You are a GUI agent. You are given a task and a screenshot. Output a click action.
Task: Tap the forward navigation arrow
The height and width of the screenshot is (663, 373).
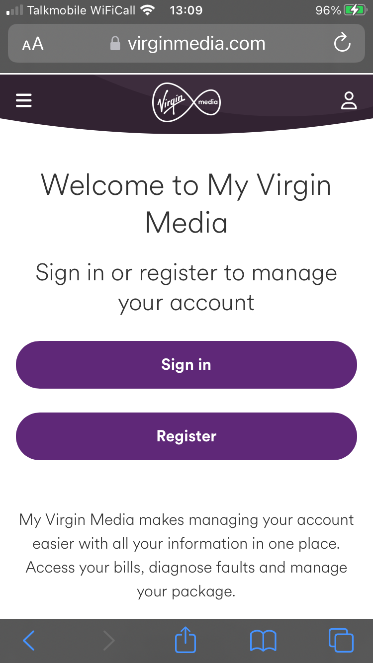point(108,640)
